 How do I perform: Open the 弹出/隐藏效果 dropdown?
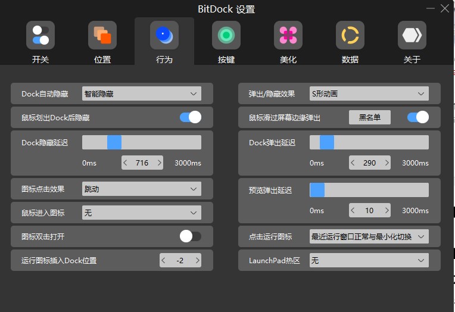pos(369,93)
